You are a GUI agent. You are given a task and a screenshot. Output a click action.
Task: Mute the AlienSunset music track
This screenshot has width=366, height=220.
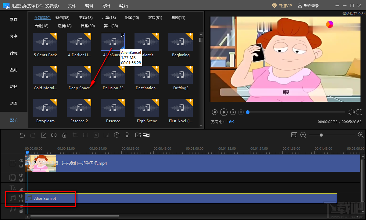pos(21,196)
